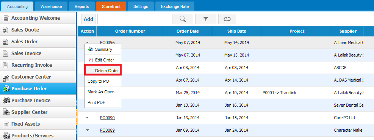Click ship date Jan 24, 2014
The image size is (374, 140).
coord(236,130)
